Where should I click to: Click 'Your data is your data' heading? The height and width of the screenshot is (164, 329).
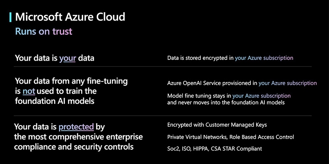(x=55, y=58)
